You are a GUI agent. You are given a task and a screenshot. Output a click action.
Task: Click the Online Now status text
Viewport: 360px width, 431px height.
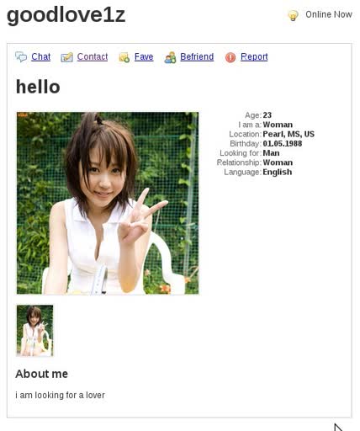click(329, 14)
